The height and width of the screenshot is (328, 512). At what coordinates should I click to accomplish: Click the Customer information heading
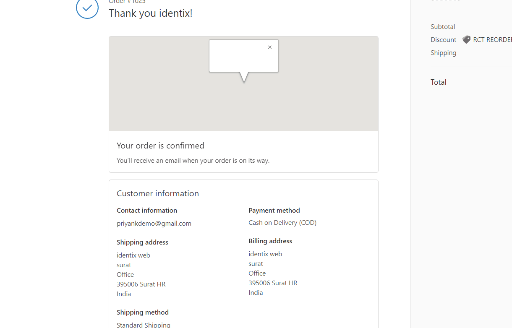coord(158,193)
